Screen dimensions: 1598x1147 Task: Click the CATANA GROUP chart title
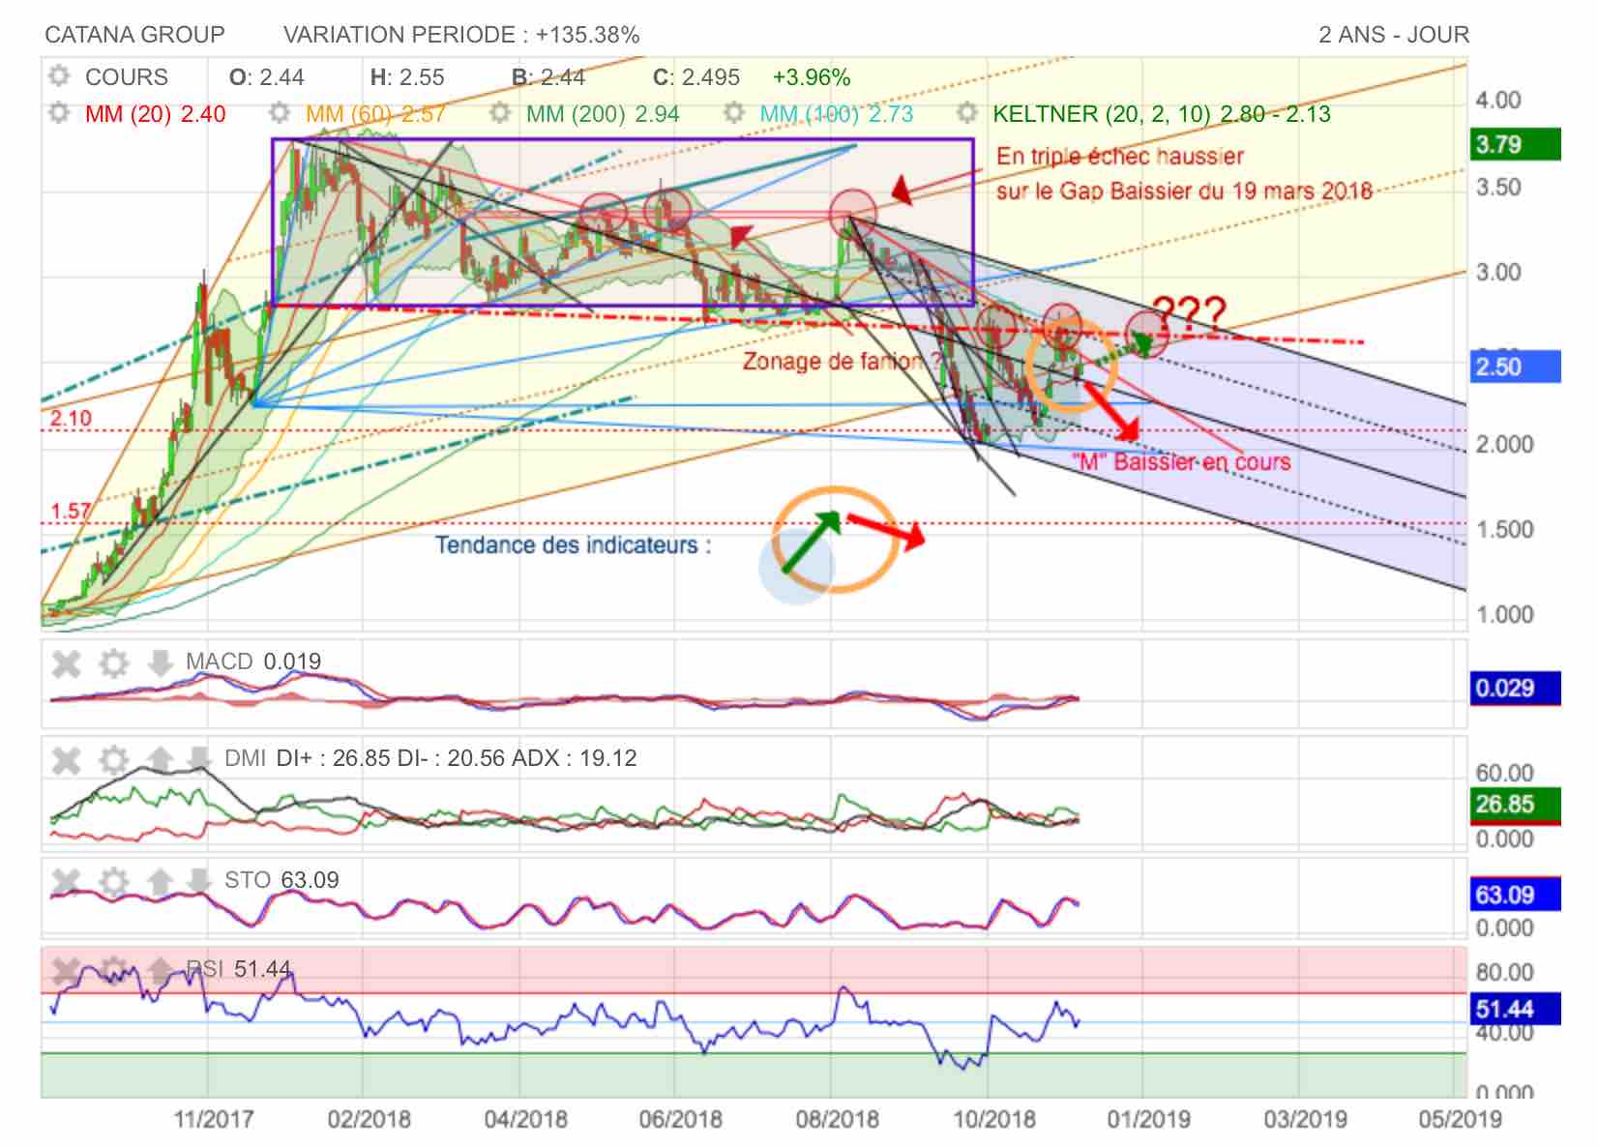pos(134,35)
